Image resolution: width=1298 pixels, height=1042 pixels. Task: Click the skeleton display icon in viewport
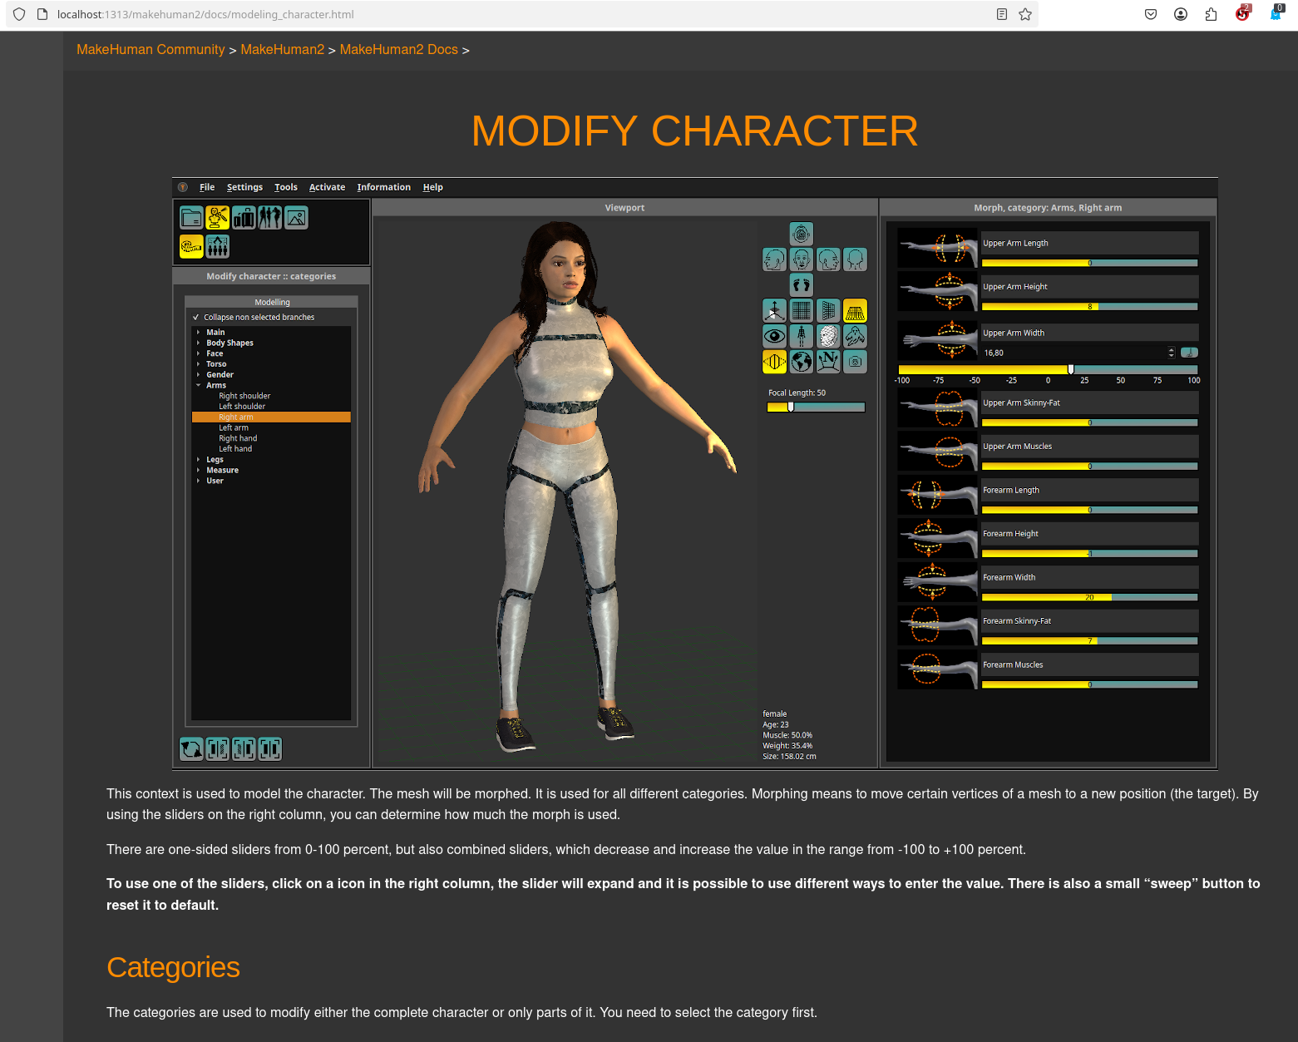pyautogui.click(x=801, y=336)
